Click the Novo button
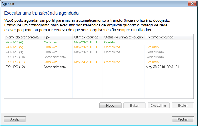This screenshot has width=198, height=126. [x=110, y=106]
